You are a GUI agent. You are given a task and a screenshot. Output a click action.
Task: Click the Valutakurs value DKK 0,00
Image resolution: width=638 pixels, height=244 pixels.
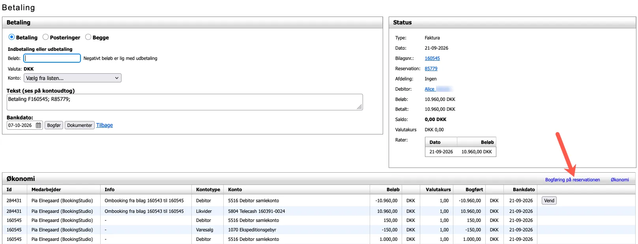coord(434,130)
